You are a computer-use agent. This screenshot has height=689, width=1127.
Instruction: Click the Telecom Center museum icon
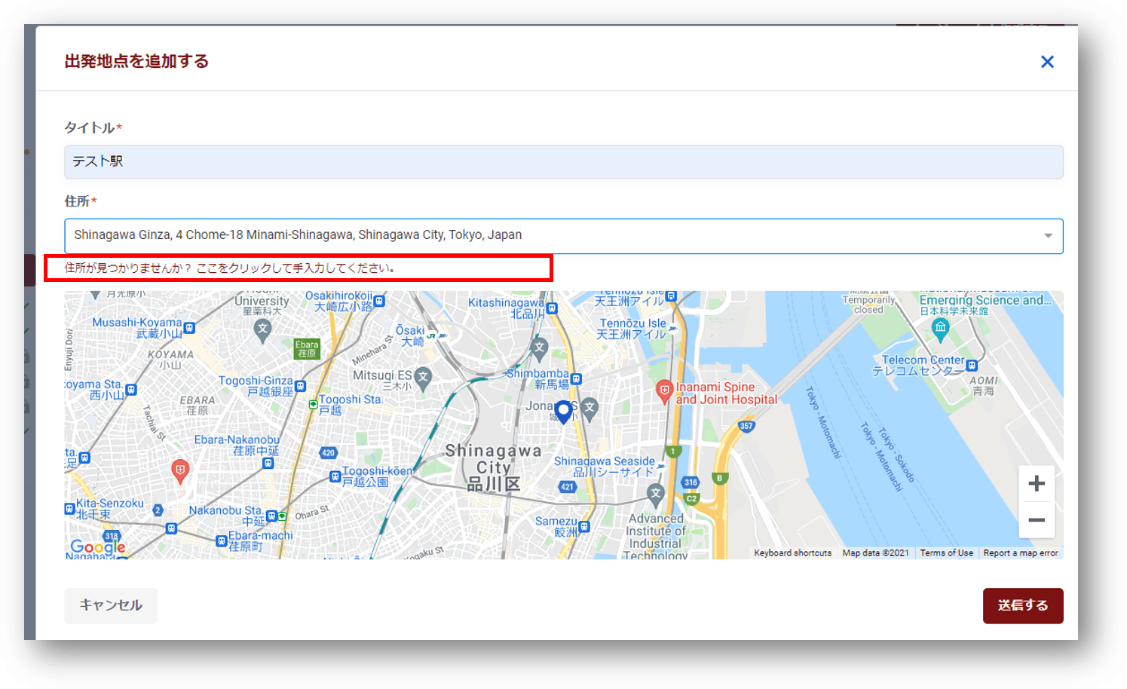coord(939,327)
